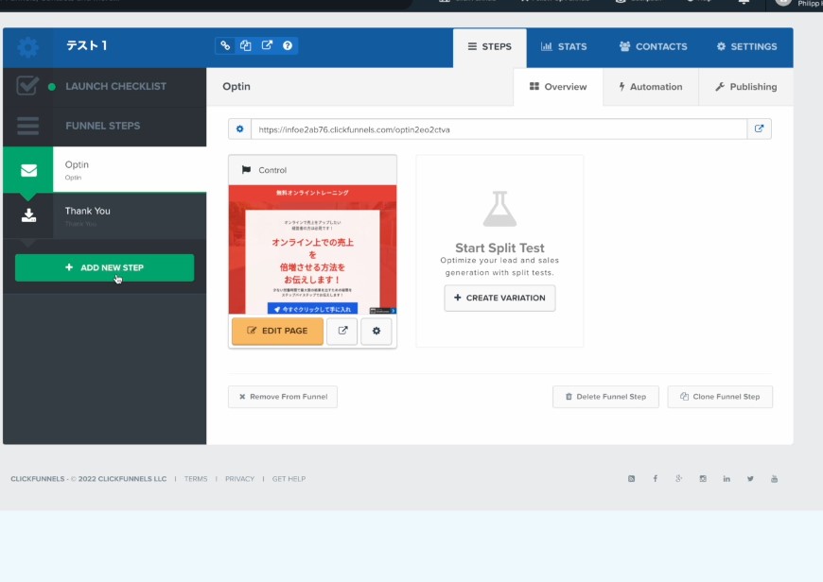Click Remove From Funnel button
The width and height of the screenshot is (823, 582).
(283, 397)
